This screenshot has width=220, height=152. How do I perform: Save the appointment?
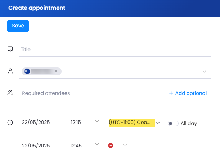[18, 26]
